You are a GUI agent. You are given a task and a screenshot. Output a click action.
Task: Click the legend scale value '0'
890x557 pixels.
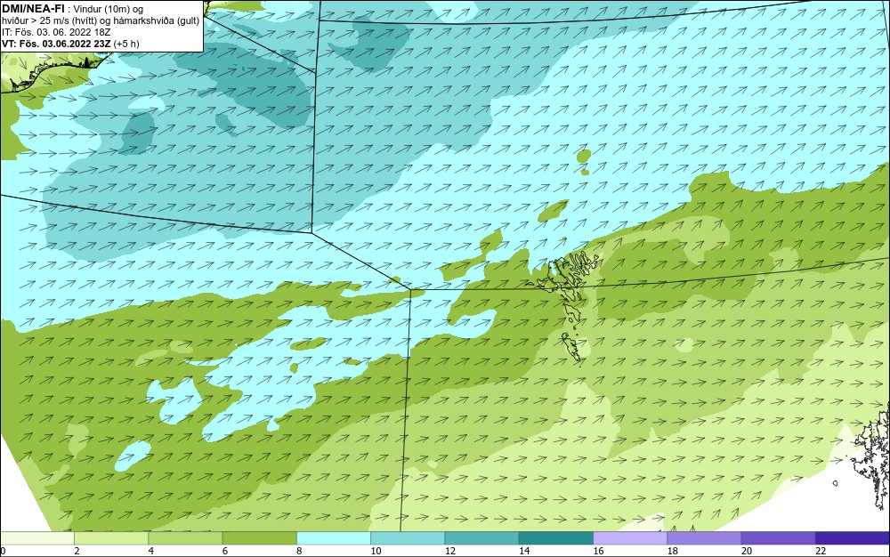click(3, 551)
